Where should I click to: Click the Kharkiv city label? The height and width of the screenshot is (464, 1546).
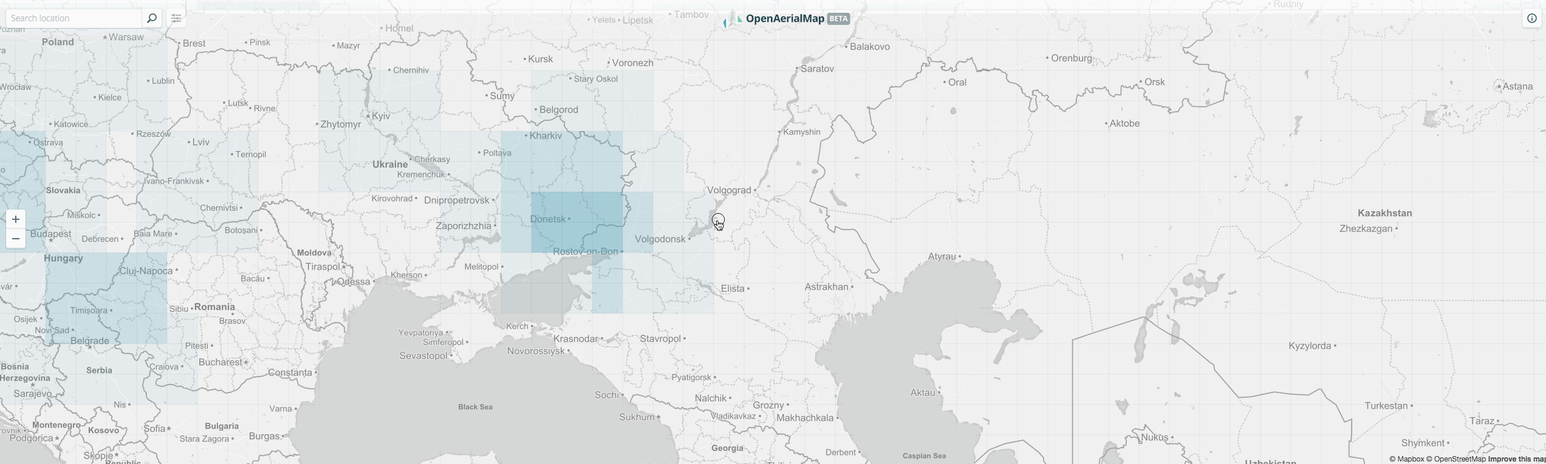click(x=546, y=136)
